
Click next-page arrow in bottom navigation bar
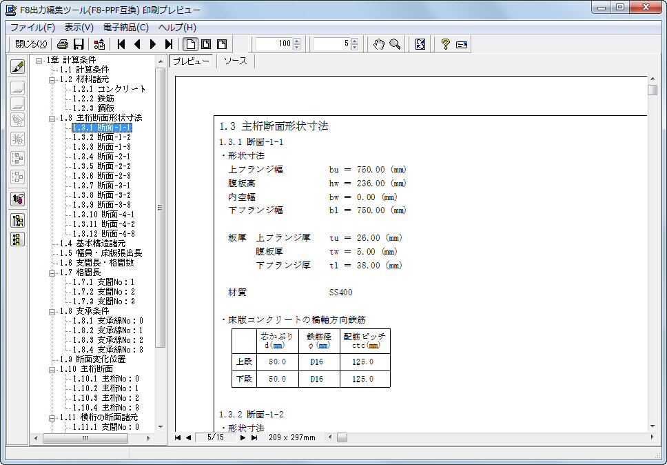[x=243, y=437]
